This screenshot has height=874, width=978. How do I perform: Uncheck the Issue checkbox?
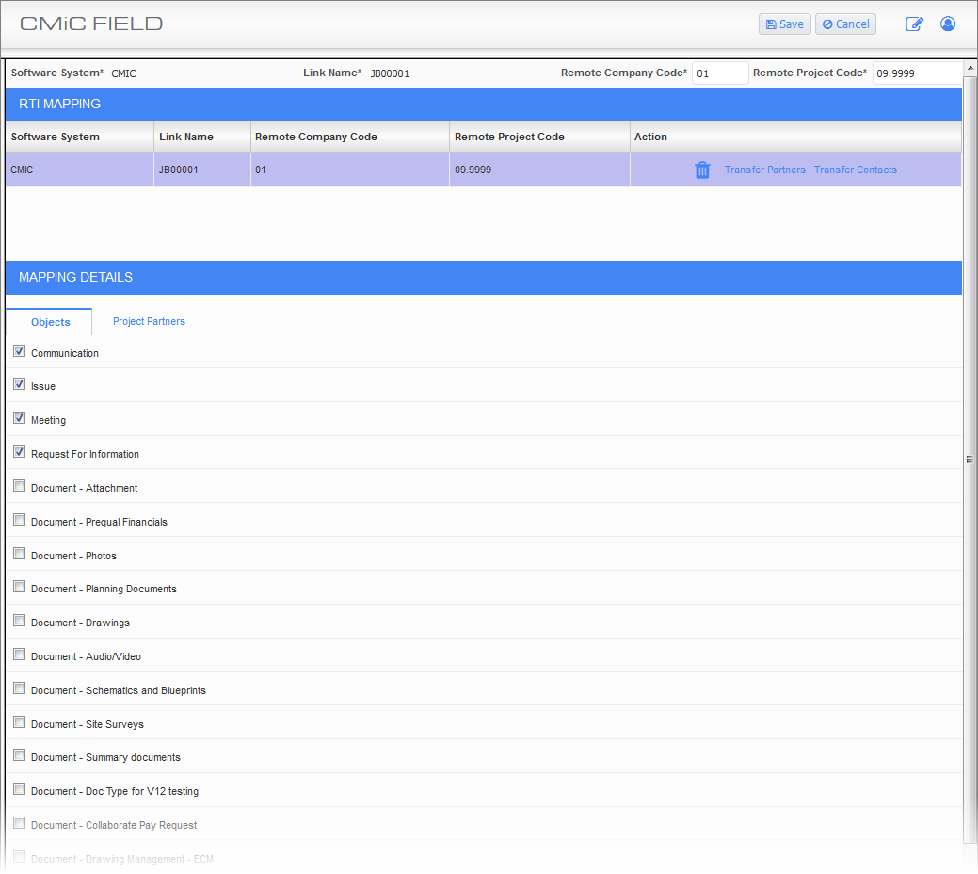20,385
